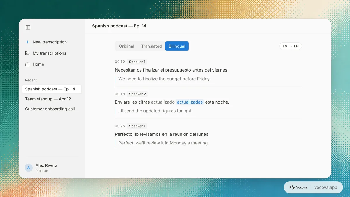The height and width of the screenshot is (197, 350).
Task: Click the Pro plan label
Action: 42,171
